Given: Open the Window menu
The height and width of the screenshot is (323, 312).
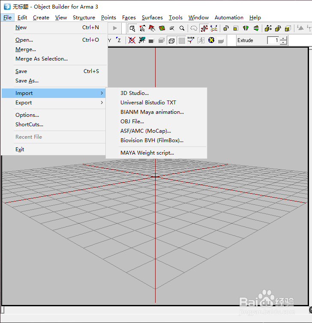Looking at the screenshot, I should point(198,18).
